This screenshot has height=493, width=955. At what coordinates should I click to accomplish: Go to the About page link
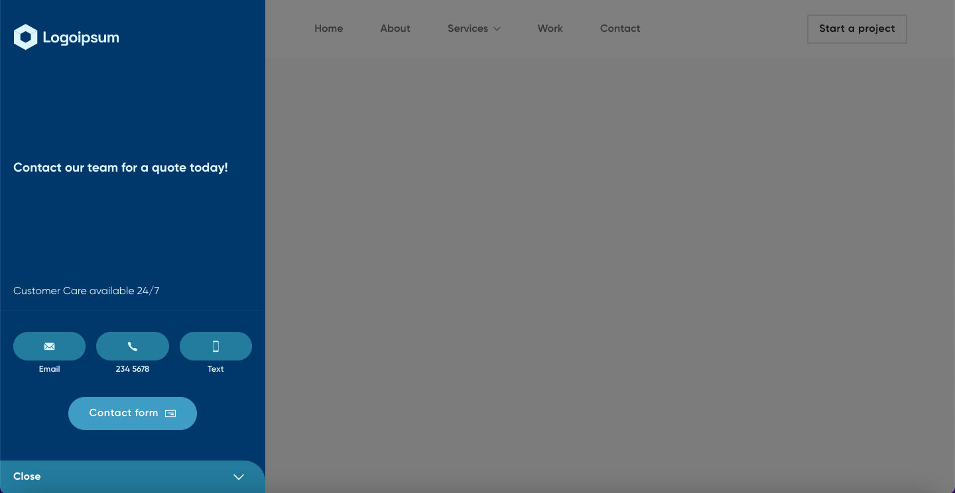[x=395, y=28]
